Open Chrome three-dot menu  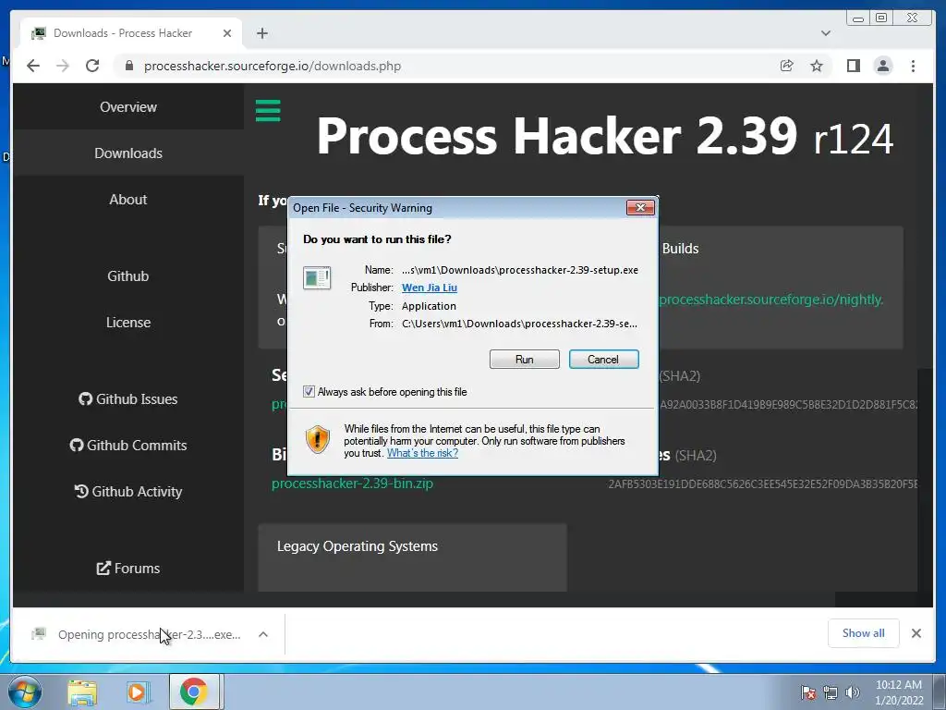[x=913, y=66]
